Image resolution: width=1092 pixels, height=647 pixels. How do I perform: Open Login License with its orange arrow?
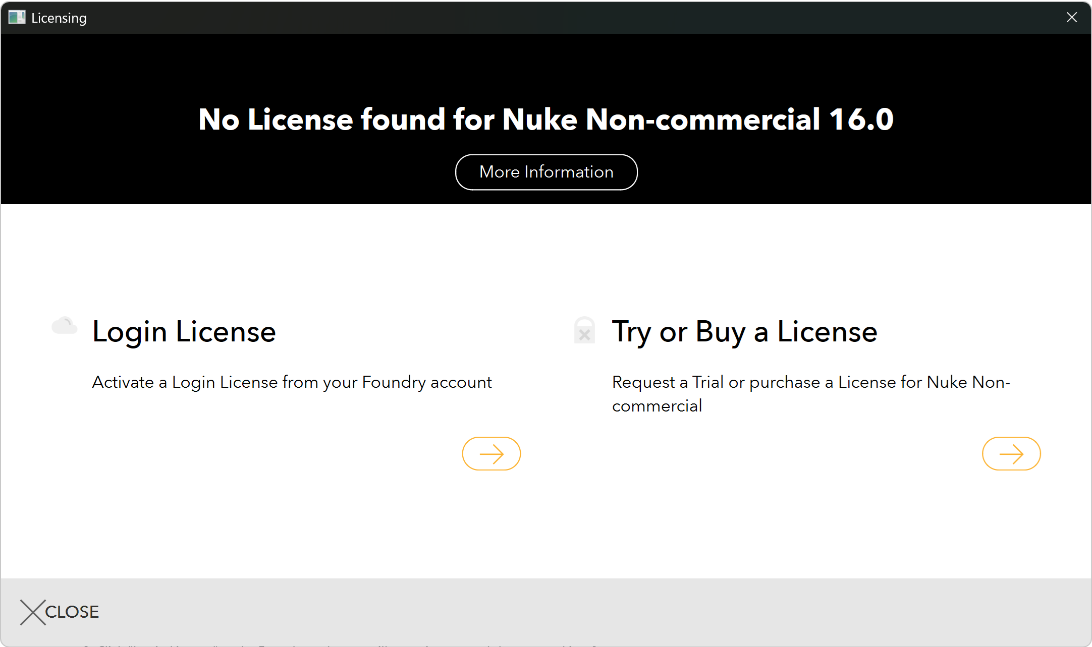(492, 453)
